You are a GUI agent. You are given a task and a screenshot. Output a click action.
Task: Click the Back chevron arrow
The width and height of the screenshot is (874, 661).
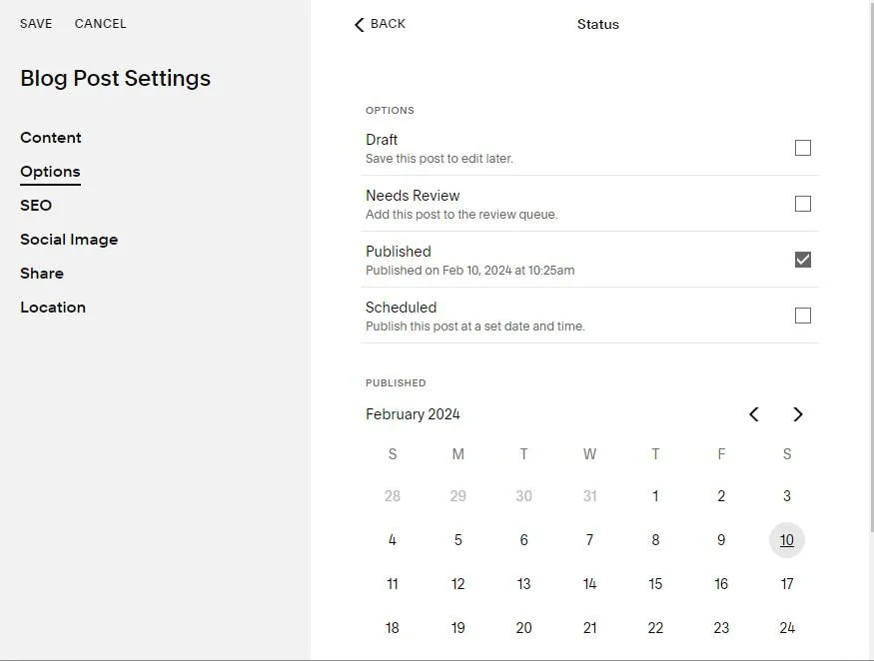360,24
